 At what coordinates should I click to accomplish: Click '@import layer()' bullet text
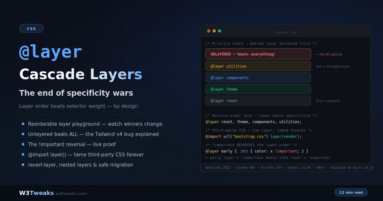tap(86, 155)
